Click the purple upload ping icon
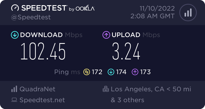 (x=135, y=72)
